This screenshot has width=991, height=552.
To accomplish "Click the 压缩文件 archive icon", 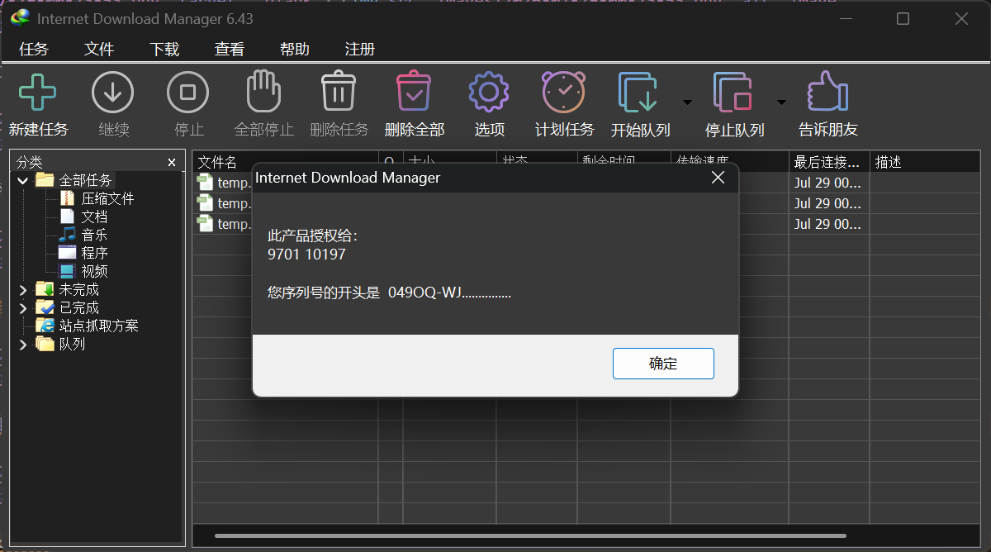I will 67,198.
